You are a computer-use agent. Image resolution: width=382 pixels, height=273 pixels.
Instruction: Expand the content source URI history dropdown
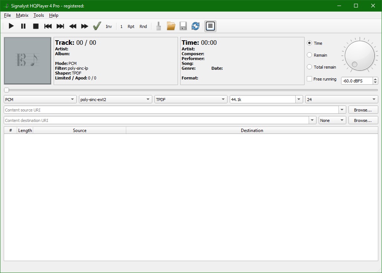point(342,110)
